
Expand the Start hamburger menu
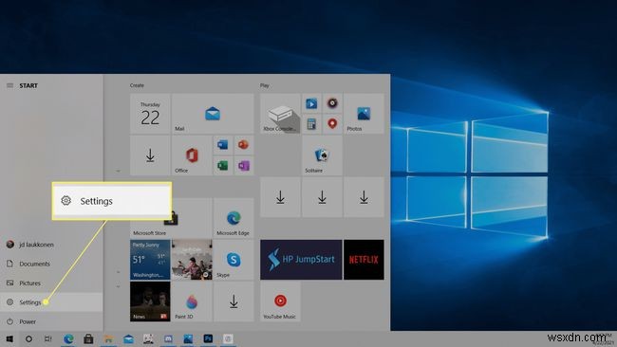pyautogui.click(x=9, y=85)
